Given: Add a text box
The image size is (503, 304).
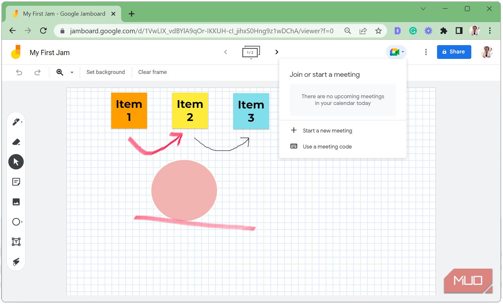Looking at the screenshot, I should click(16, 242).
